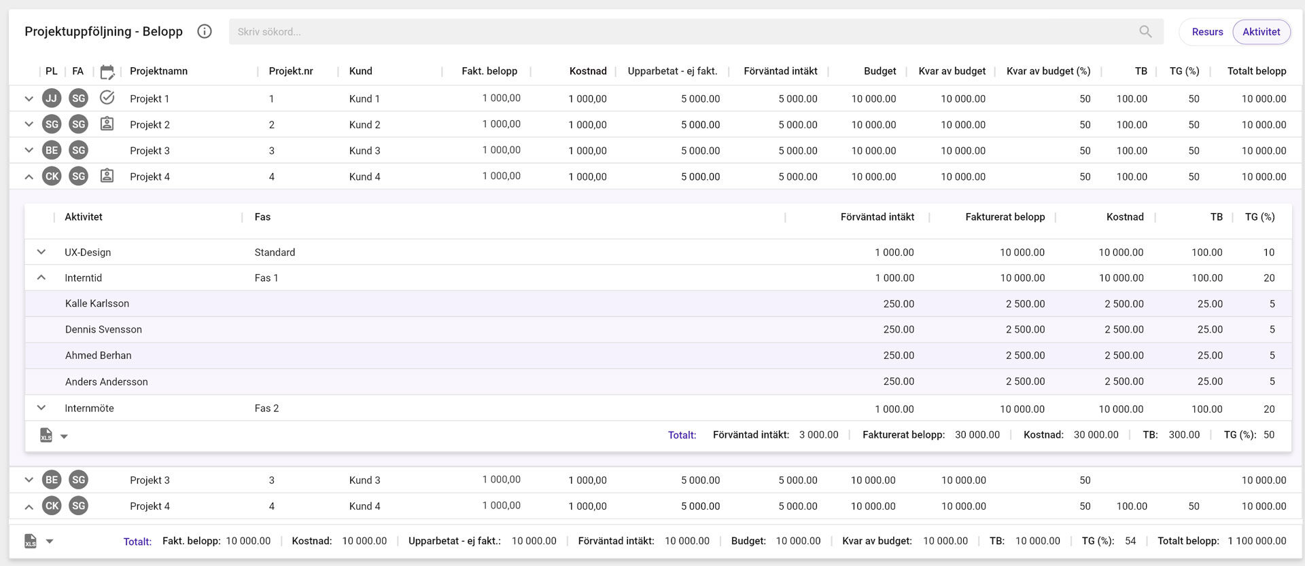The width and height of the screenshot is (1305, 566).
Task: Open dropdown arrow beside bottom XLS export
Action: (49, 542)
